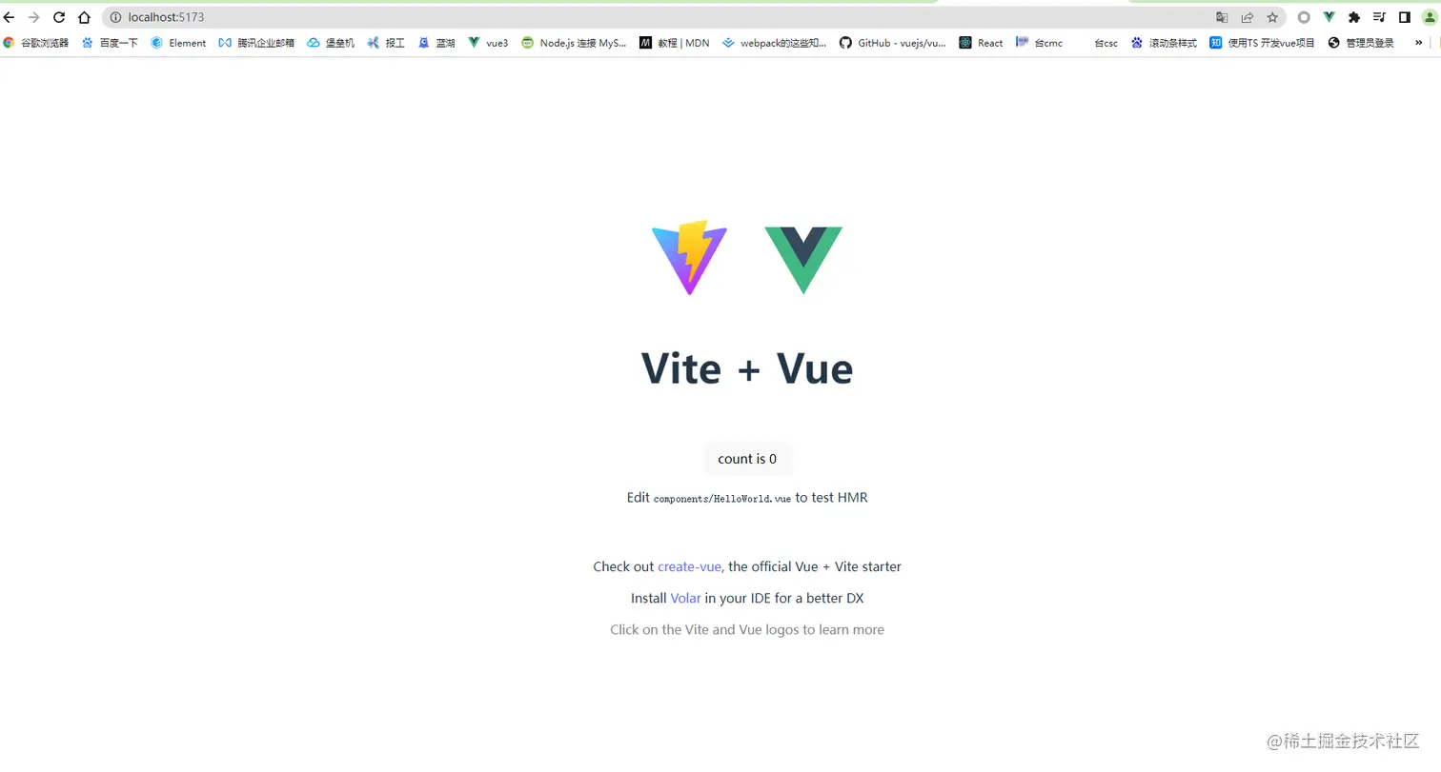Screen dimensions: 1441x772
Task: Open the React bookmark
Action: point(981,43)
